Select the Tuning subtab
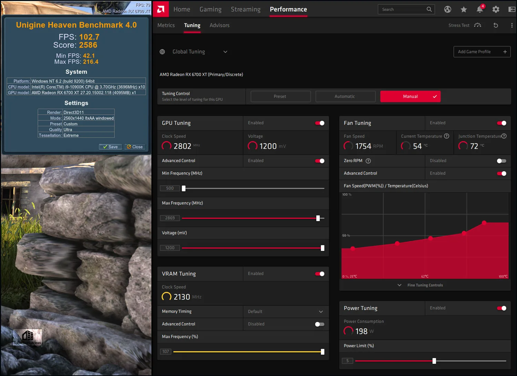Viewport: 517px width, 376px height. 192,25
